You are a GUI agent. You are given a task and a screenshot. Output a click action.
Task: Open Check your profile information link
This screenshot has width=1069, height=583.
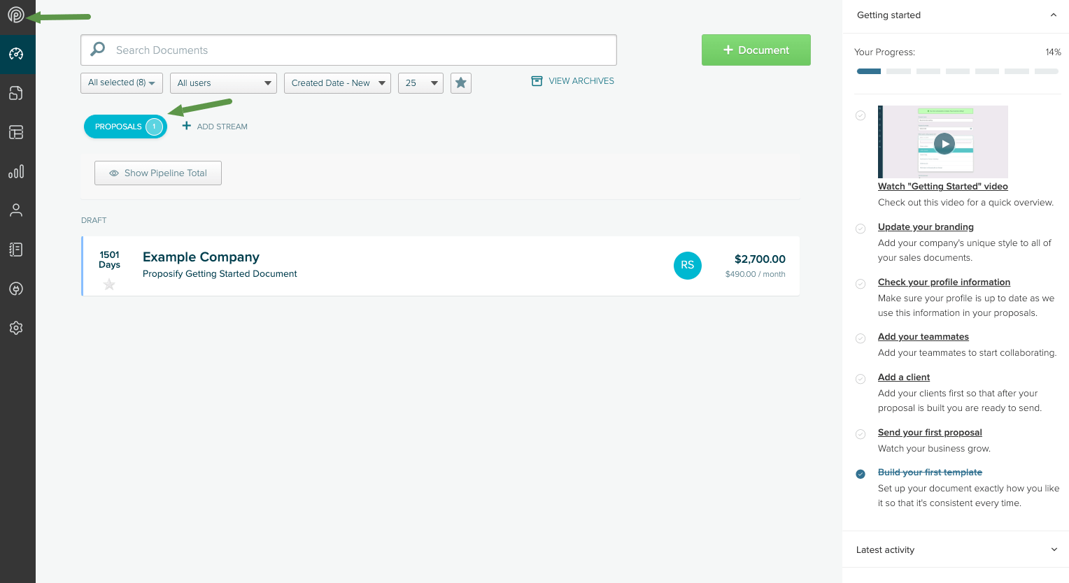coord(944,282)
